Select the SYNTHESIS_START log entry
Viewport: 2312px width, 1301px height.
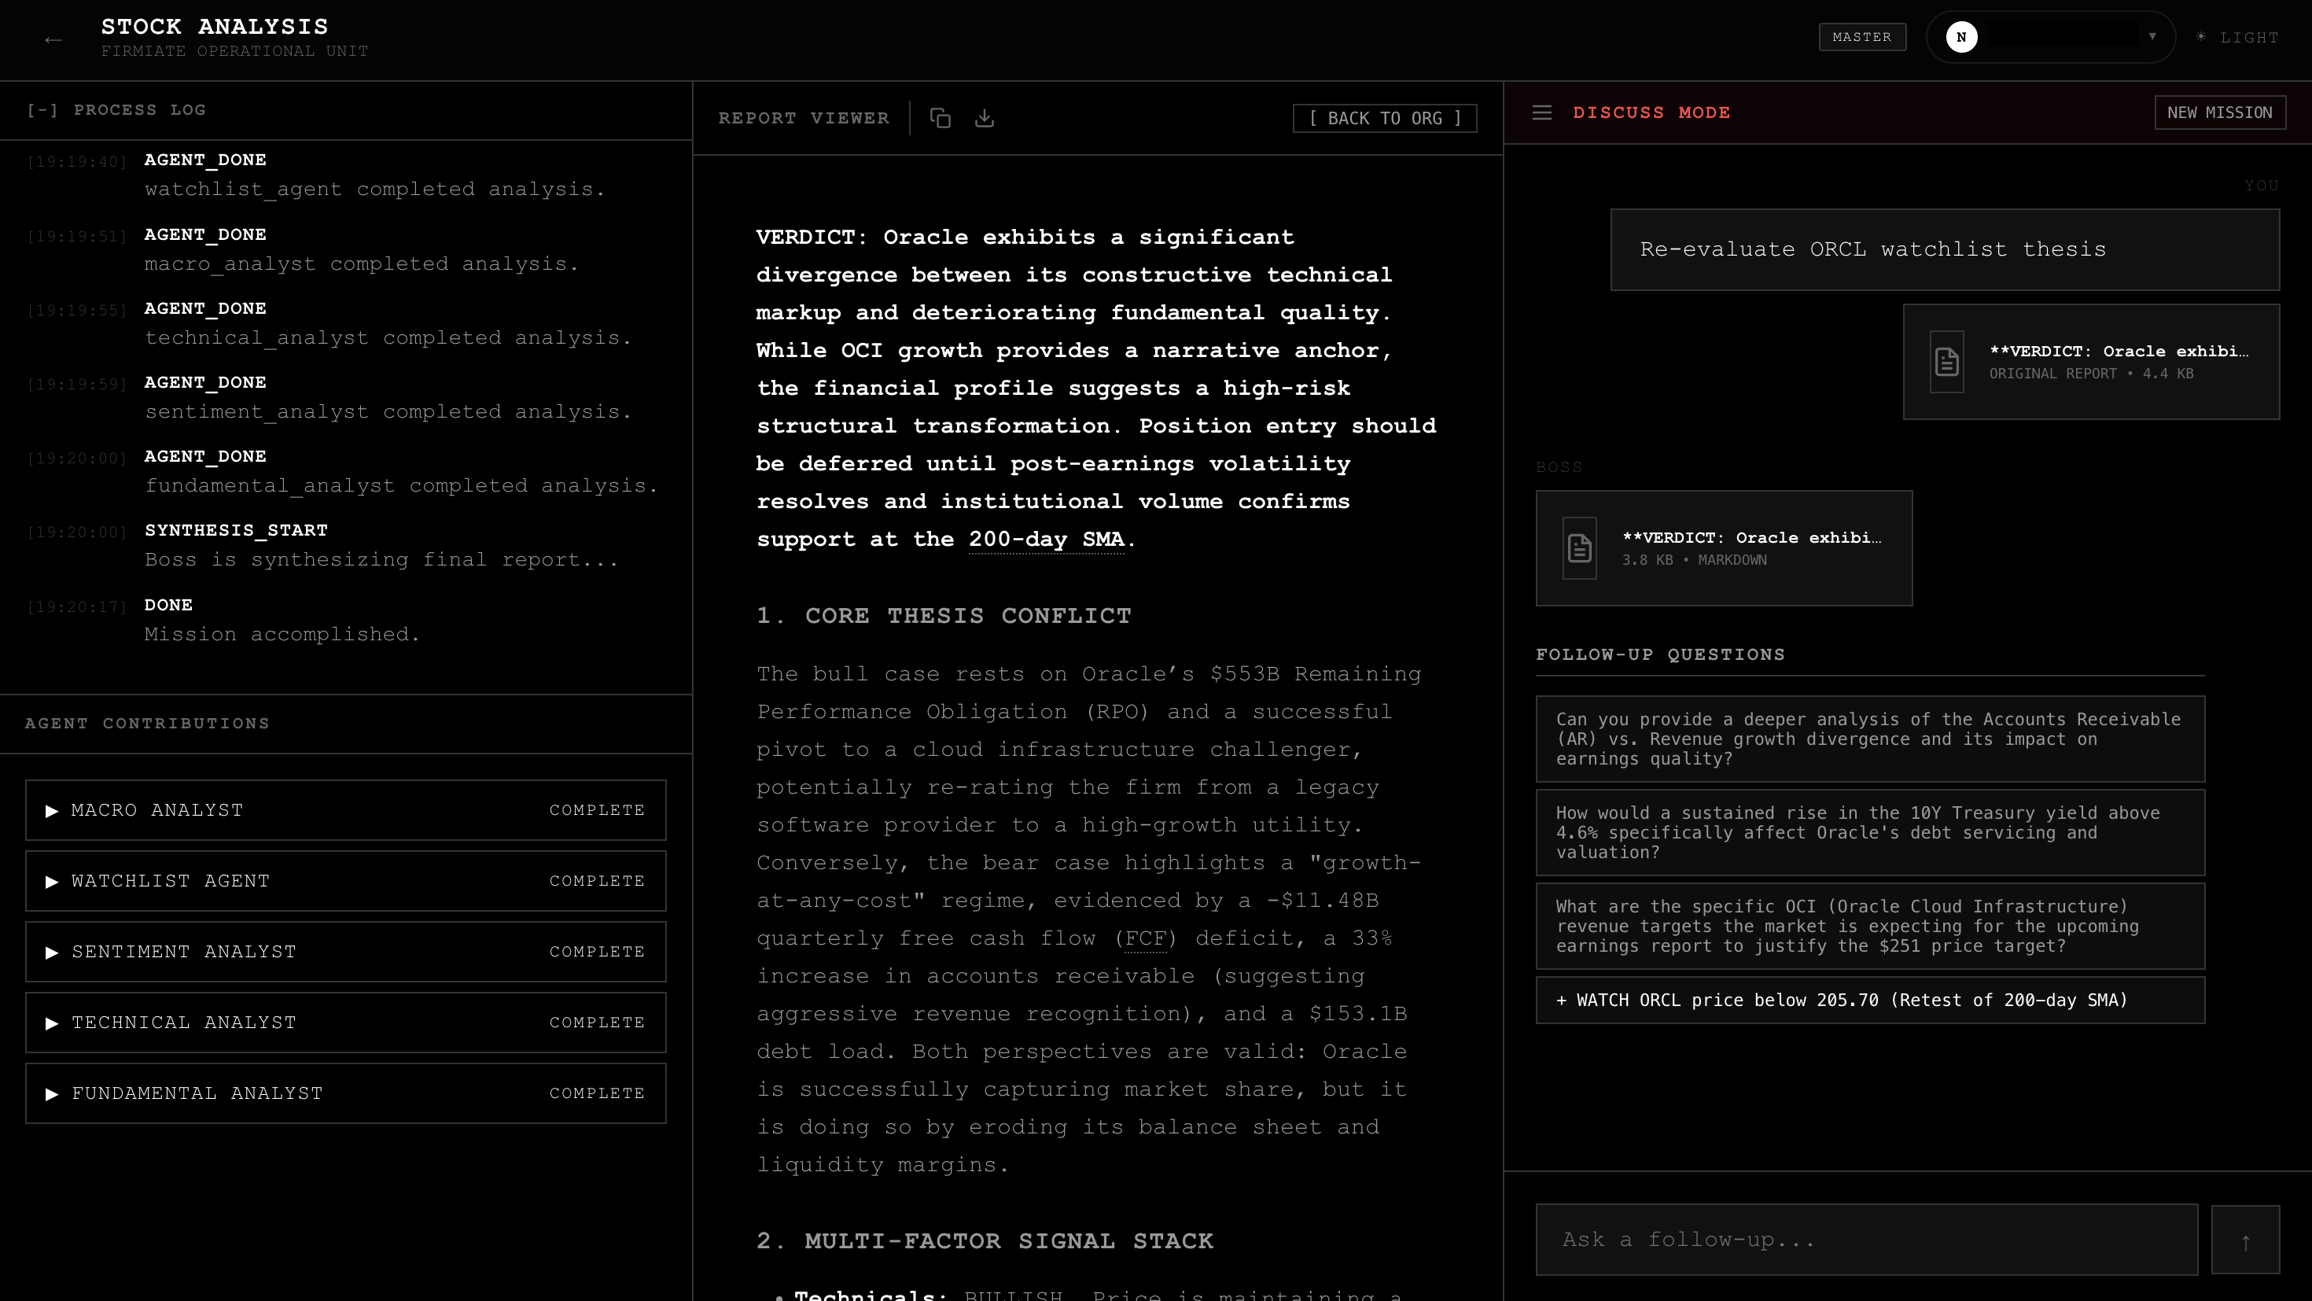tap(236, 531)
